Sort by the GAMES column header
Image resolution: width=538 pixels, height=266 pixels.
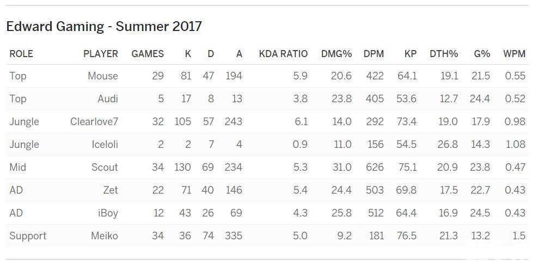[148, 53]
